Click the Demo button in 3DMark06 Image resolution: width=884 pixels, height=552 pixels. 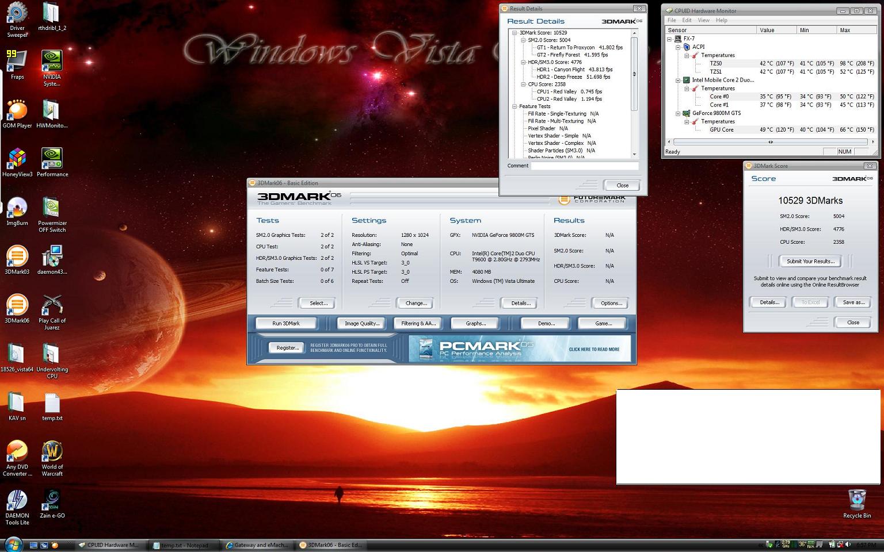pyautogui.click(x=546, y=323)
